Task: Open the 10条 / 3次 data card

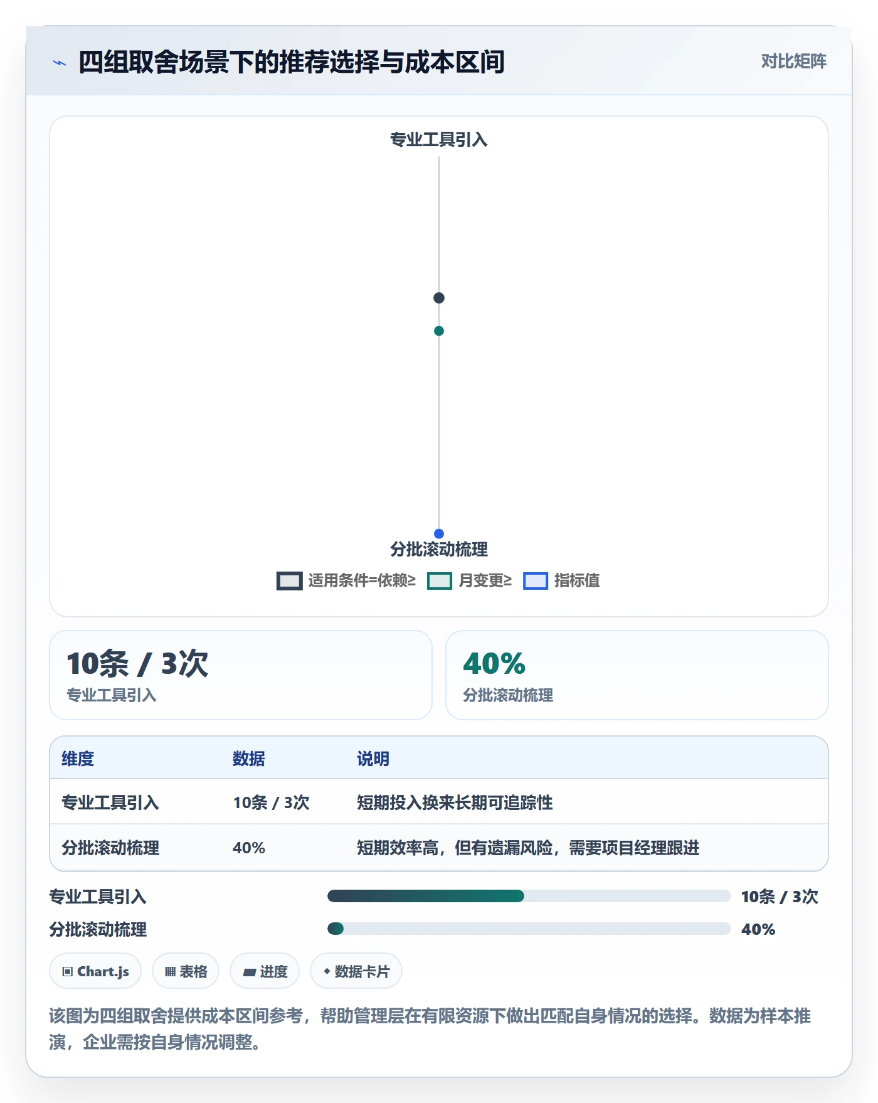Action: (241, 675)
